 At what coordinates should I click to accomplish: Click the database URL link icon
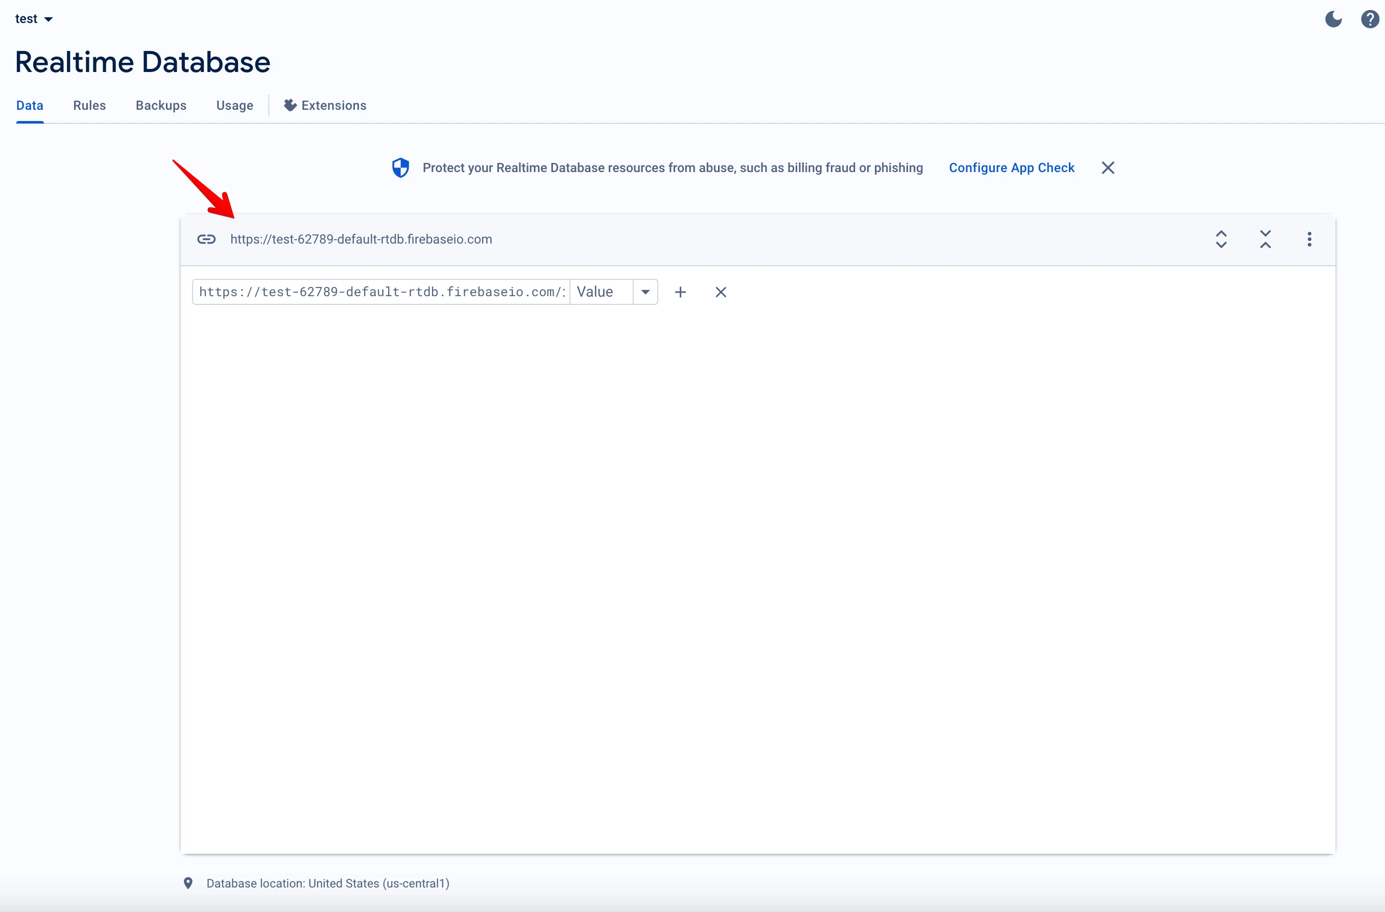206,239
